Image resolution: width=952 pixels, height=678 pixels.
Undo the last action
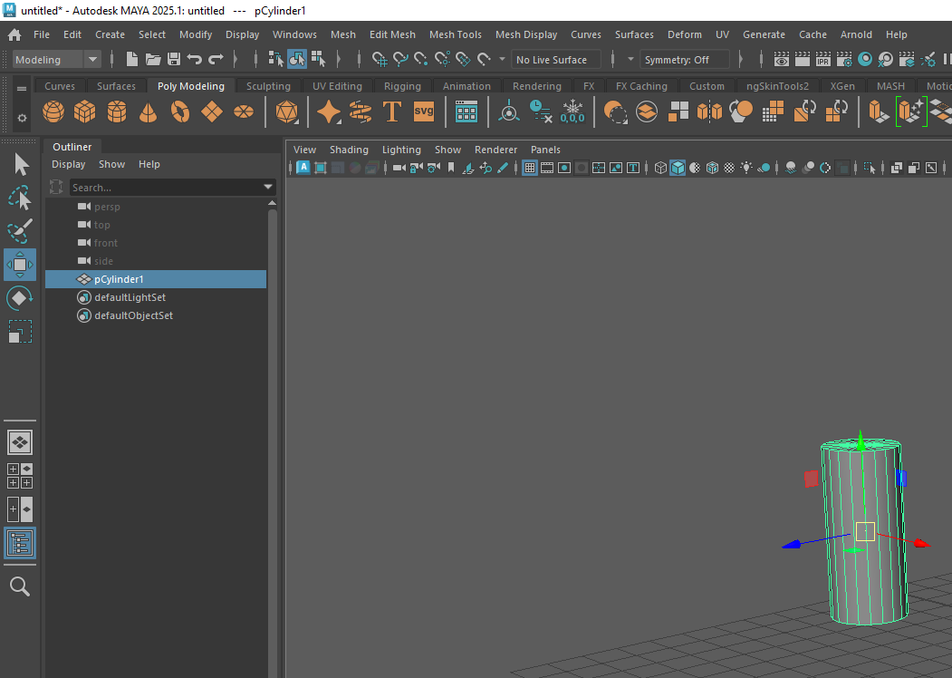tap(194, 59)
